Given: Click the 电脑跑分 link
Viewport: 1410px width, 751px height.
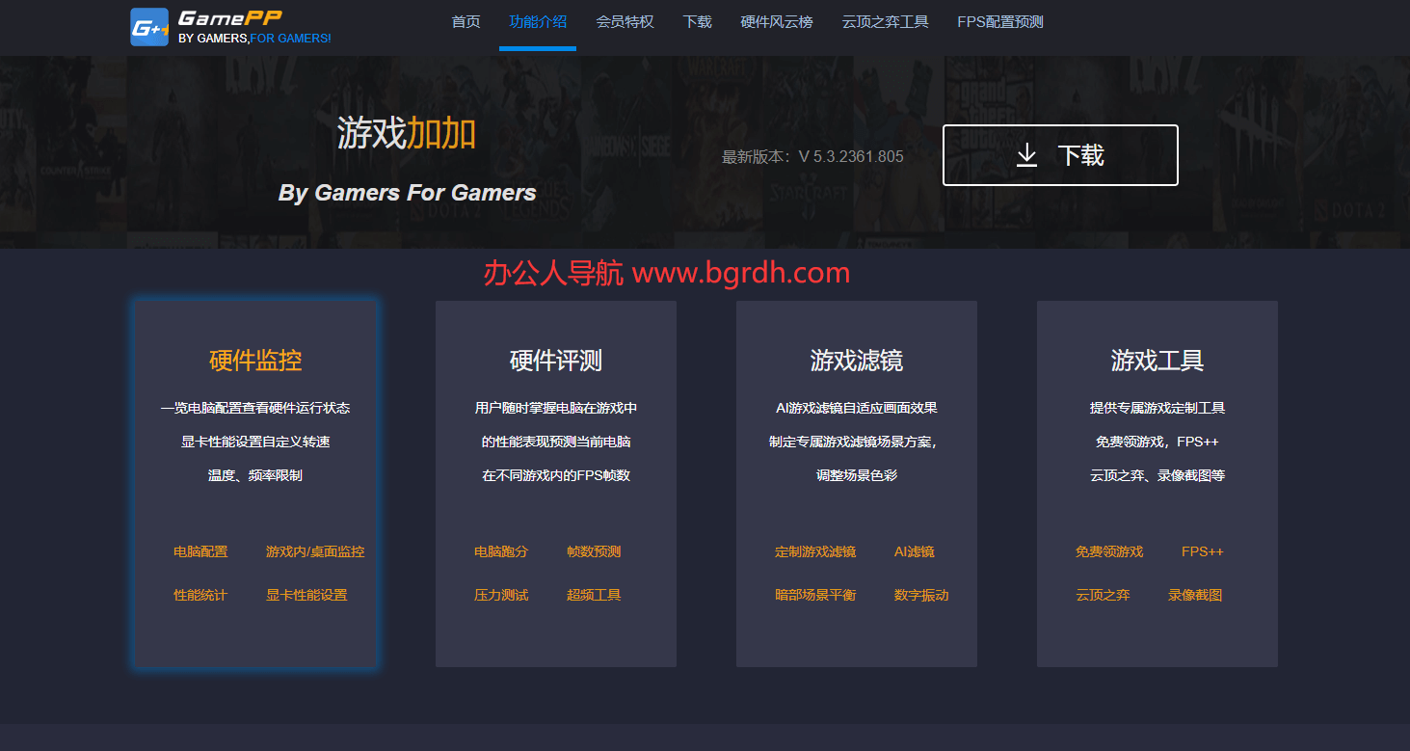Looking at the screenshot, I should (501, 552).
